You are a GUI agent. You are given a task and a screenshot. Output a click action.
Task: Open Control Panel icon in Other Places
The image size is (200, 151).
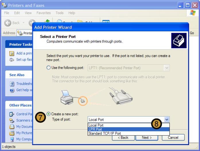point(12,114)
